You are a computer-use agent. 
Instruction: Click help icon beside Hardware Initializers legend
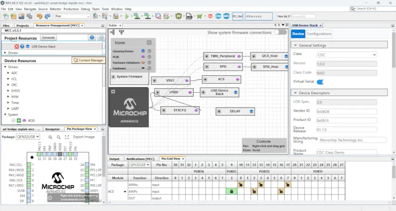coord(149,62)
